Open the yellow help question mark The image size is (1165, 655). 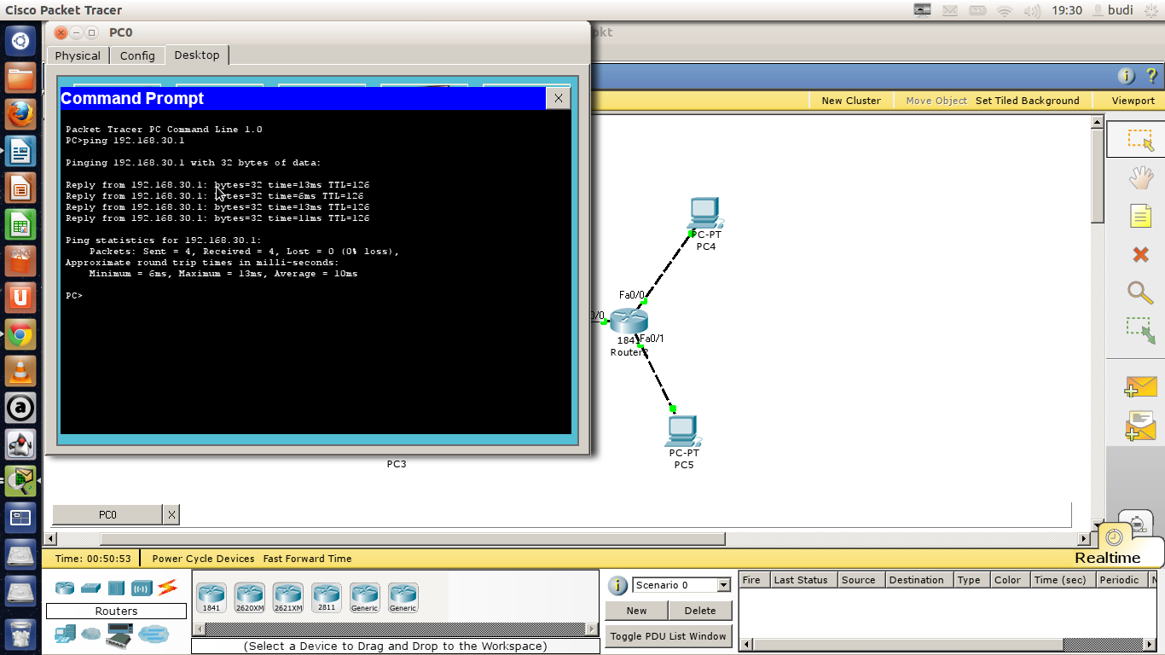click(1151, 76)
